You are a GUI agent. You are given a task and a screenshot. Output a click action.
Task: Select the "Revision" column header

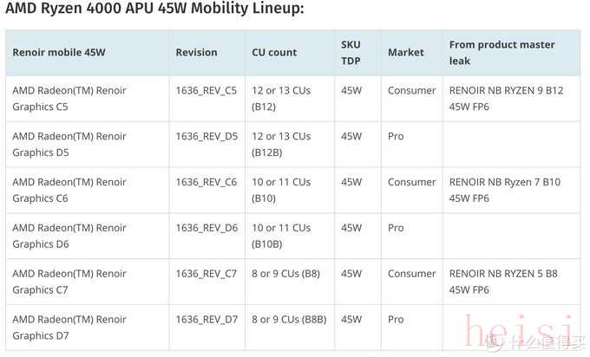[196, 52]
